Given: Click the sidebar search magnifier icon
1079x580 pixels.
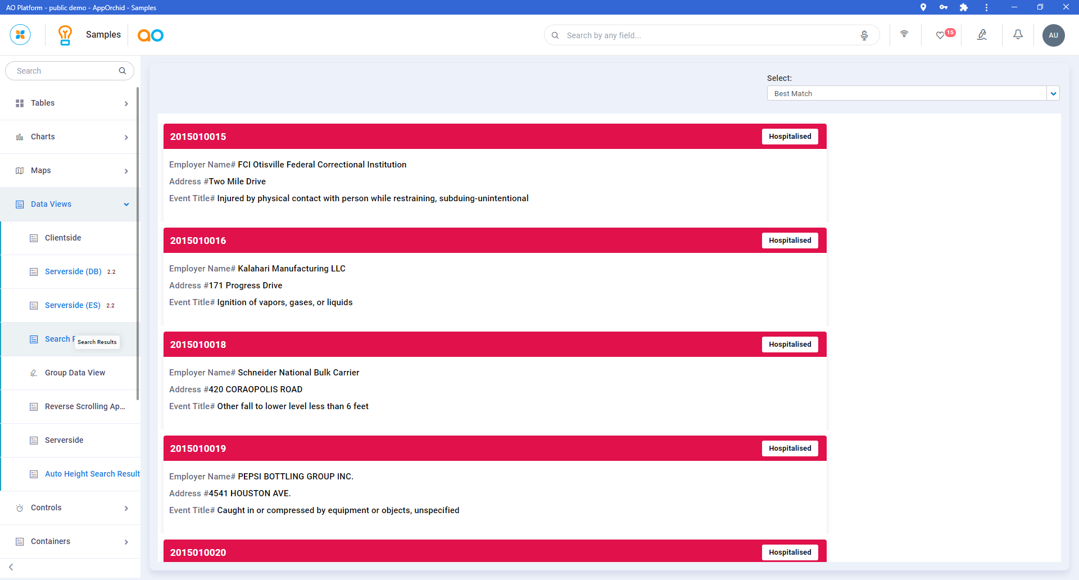Looking at the screenshot, I should [123, 71].
